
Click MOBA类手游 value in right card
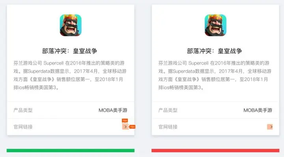(x=258, y=110)
